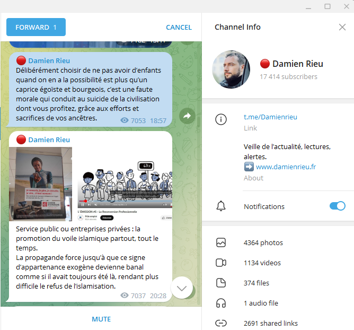354x330 pixels.
Task: Click the forward arrow beside the message
Action: [187, 116]
